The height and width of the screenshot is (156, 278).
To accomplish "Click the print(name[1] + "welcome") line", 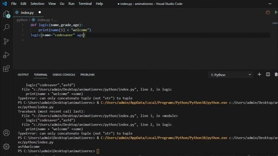I will [65, 30].
